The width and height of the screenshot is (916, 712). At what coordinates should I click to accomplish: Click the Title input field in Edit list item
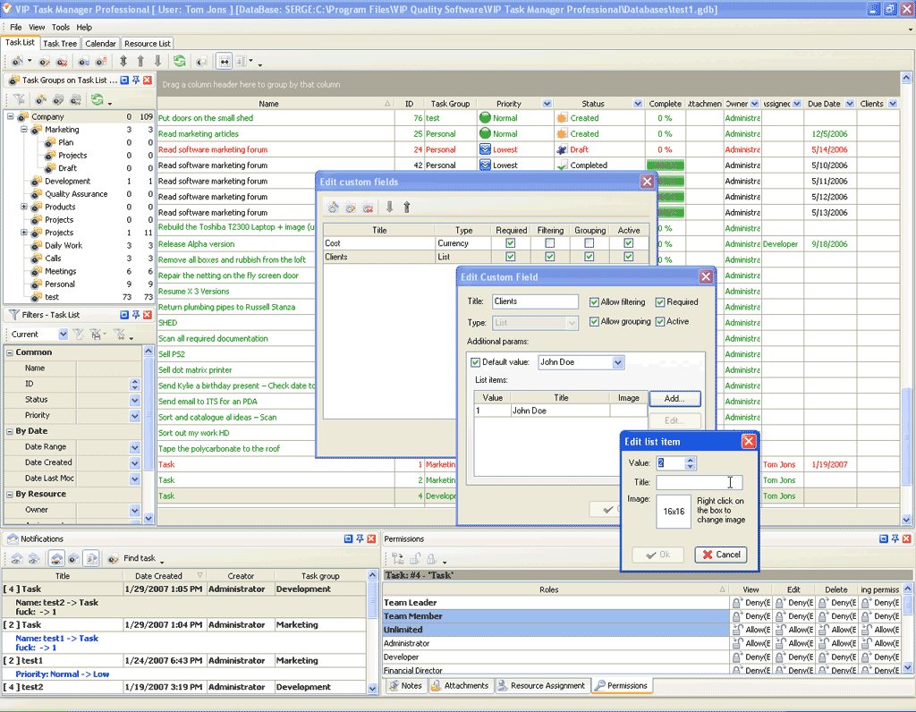click(699, 482)
